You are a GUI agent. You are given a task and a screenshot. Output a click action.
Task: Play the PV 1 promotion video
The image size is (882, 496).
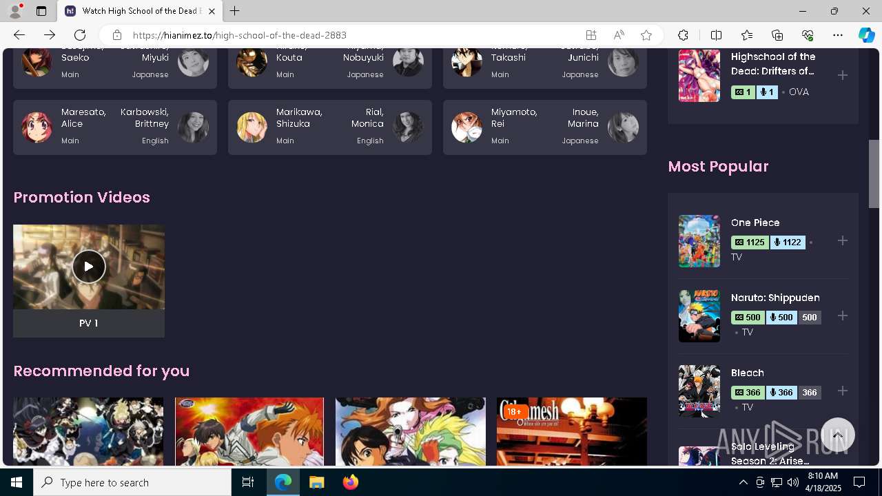pos(89,267)
